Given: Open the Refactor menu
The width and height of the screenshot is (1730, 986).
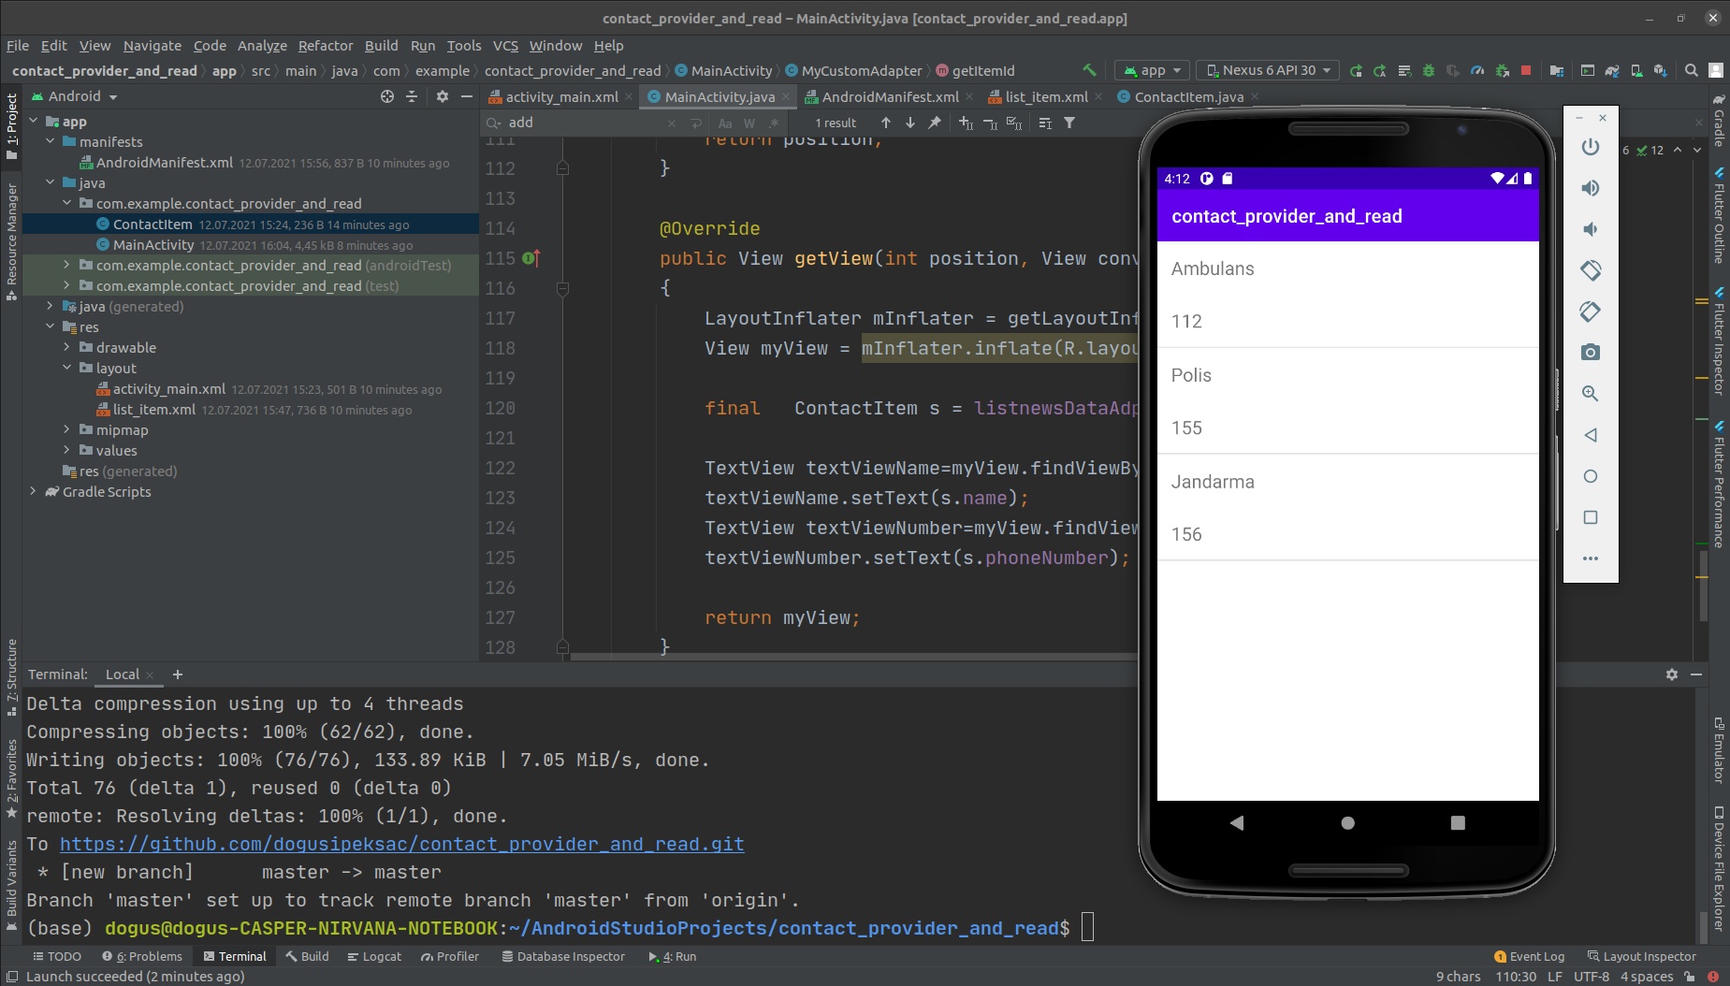Looking at the screenshot, I should pos(326,45).
